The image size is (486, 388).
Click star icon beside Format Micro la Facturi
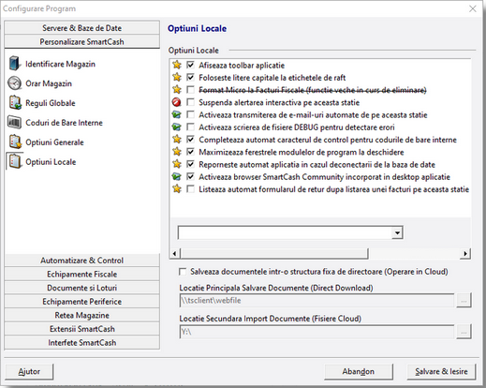(177, 90)
